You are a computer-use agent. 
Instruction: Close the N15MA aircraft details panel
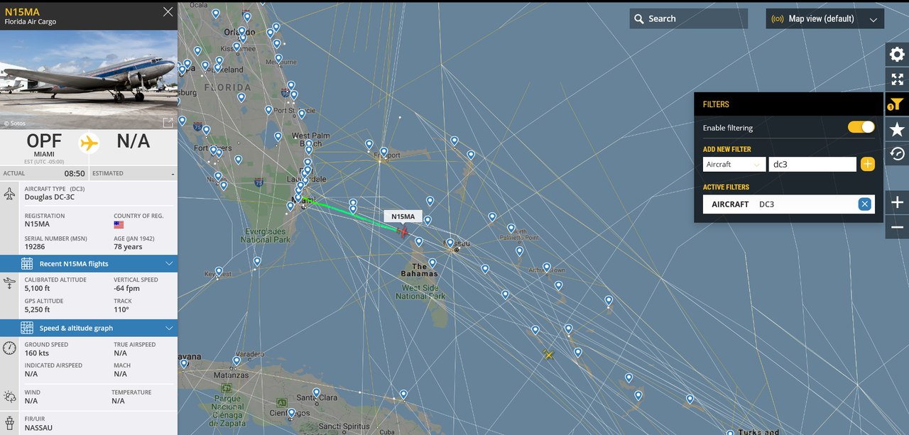click(x=168, y=12)
